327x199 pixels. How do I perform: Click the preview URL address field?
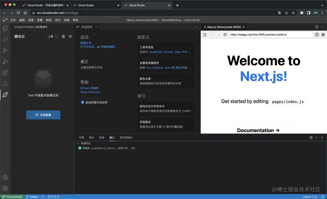(x=271, y=35)
